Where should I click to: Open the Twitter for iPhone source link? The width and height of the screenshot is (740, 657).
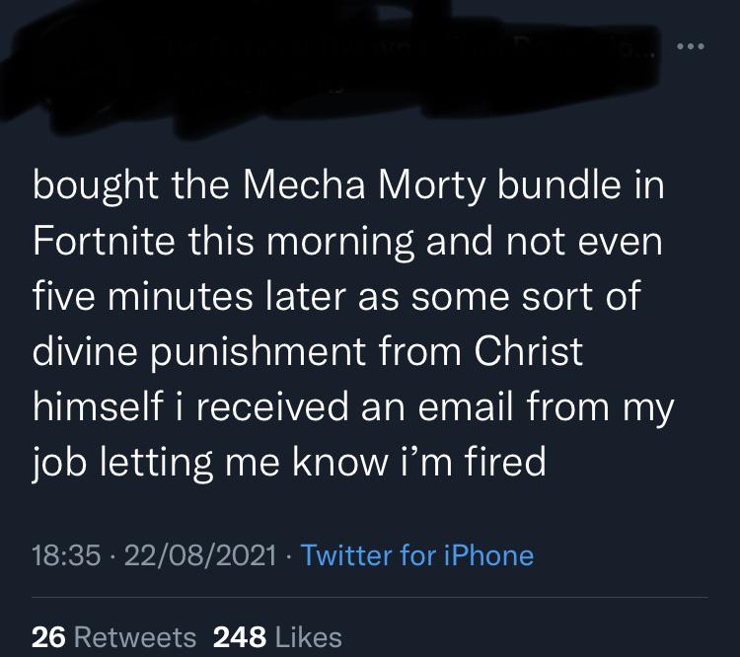click(416, 554)
